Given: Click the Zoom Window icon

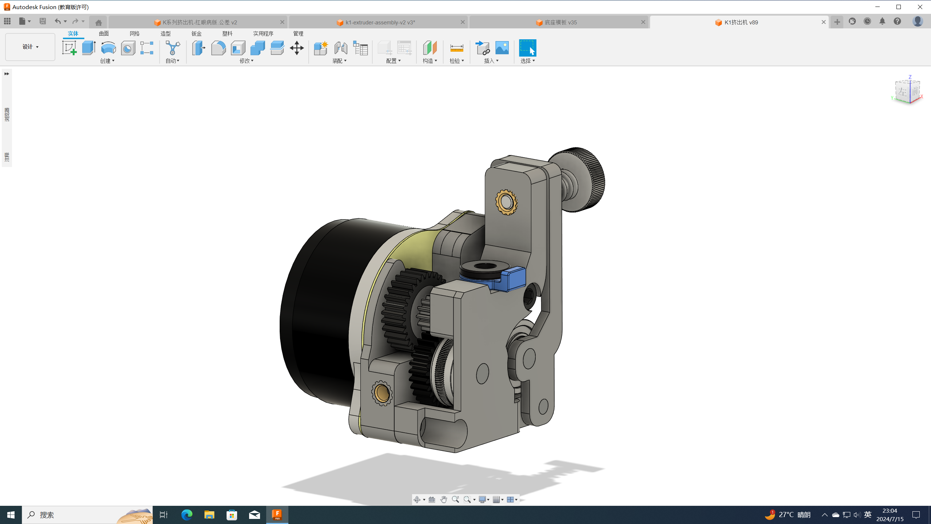Looking at the screenshot, I should coord(467,500).
